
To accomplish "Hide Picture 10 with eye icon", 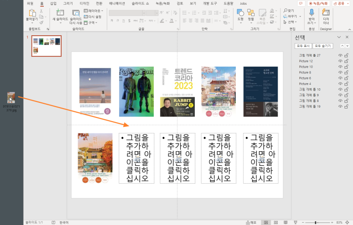I will (340, 67).
